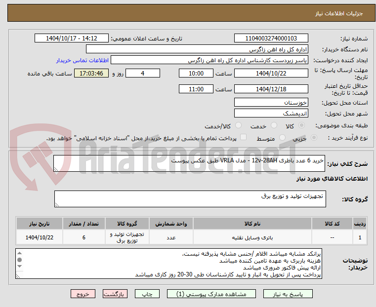The image size is (376, 307).
Task: Click the goods group field تجهیزات تولید و توزیع برق
Action: coord(190,199)
